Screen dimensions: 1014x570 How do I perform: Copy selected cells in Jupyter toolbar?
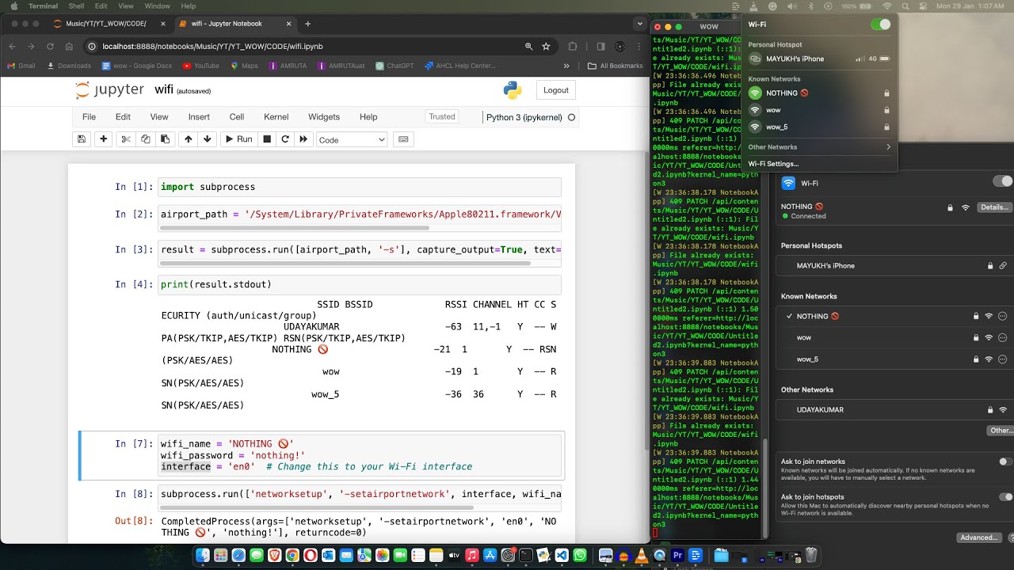pyautogui.click(x=145, y=139)
